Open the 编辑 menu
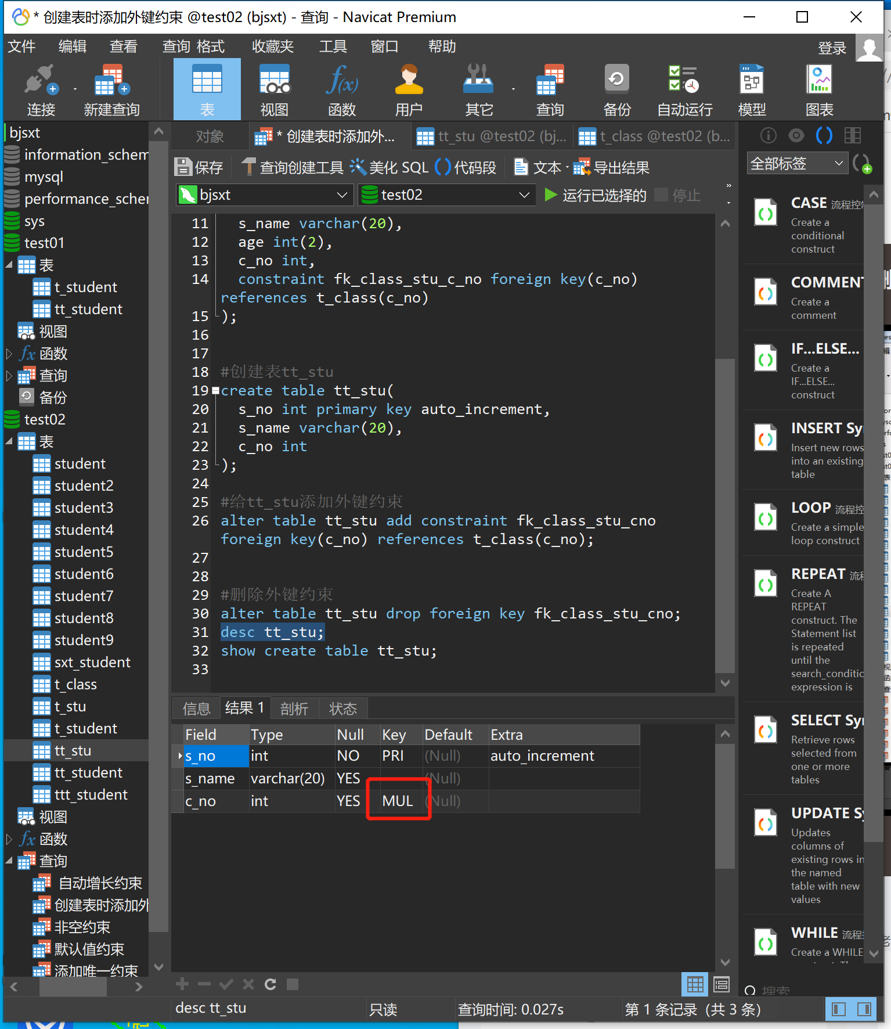 [73, 46]
